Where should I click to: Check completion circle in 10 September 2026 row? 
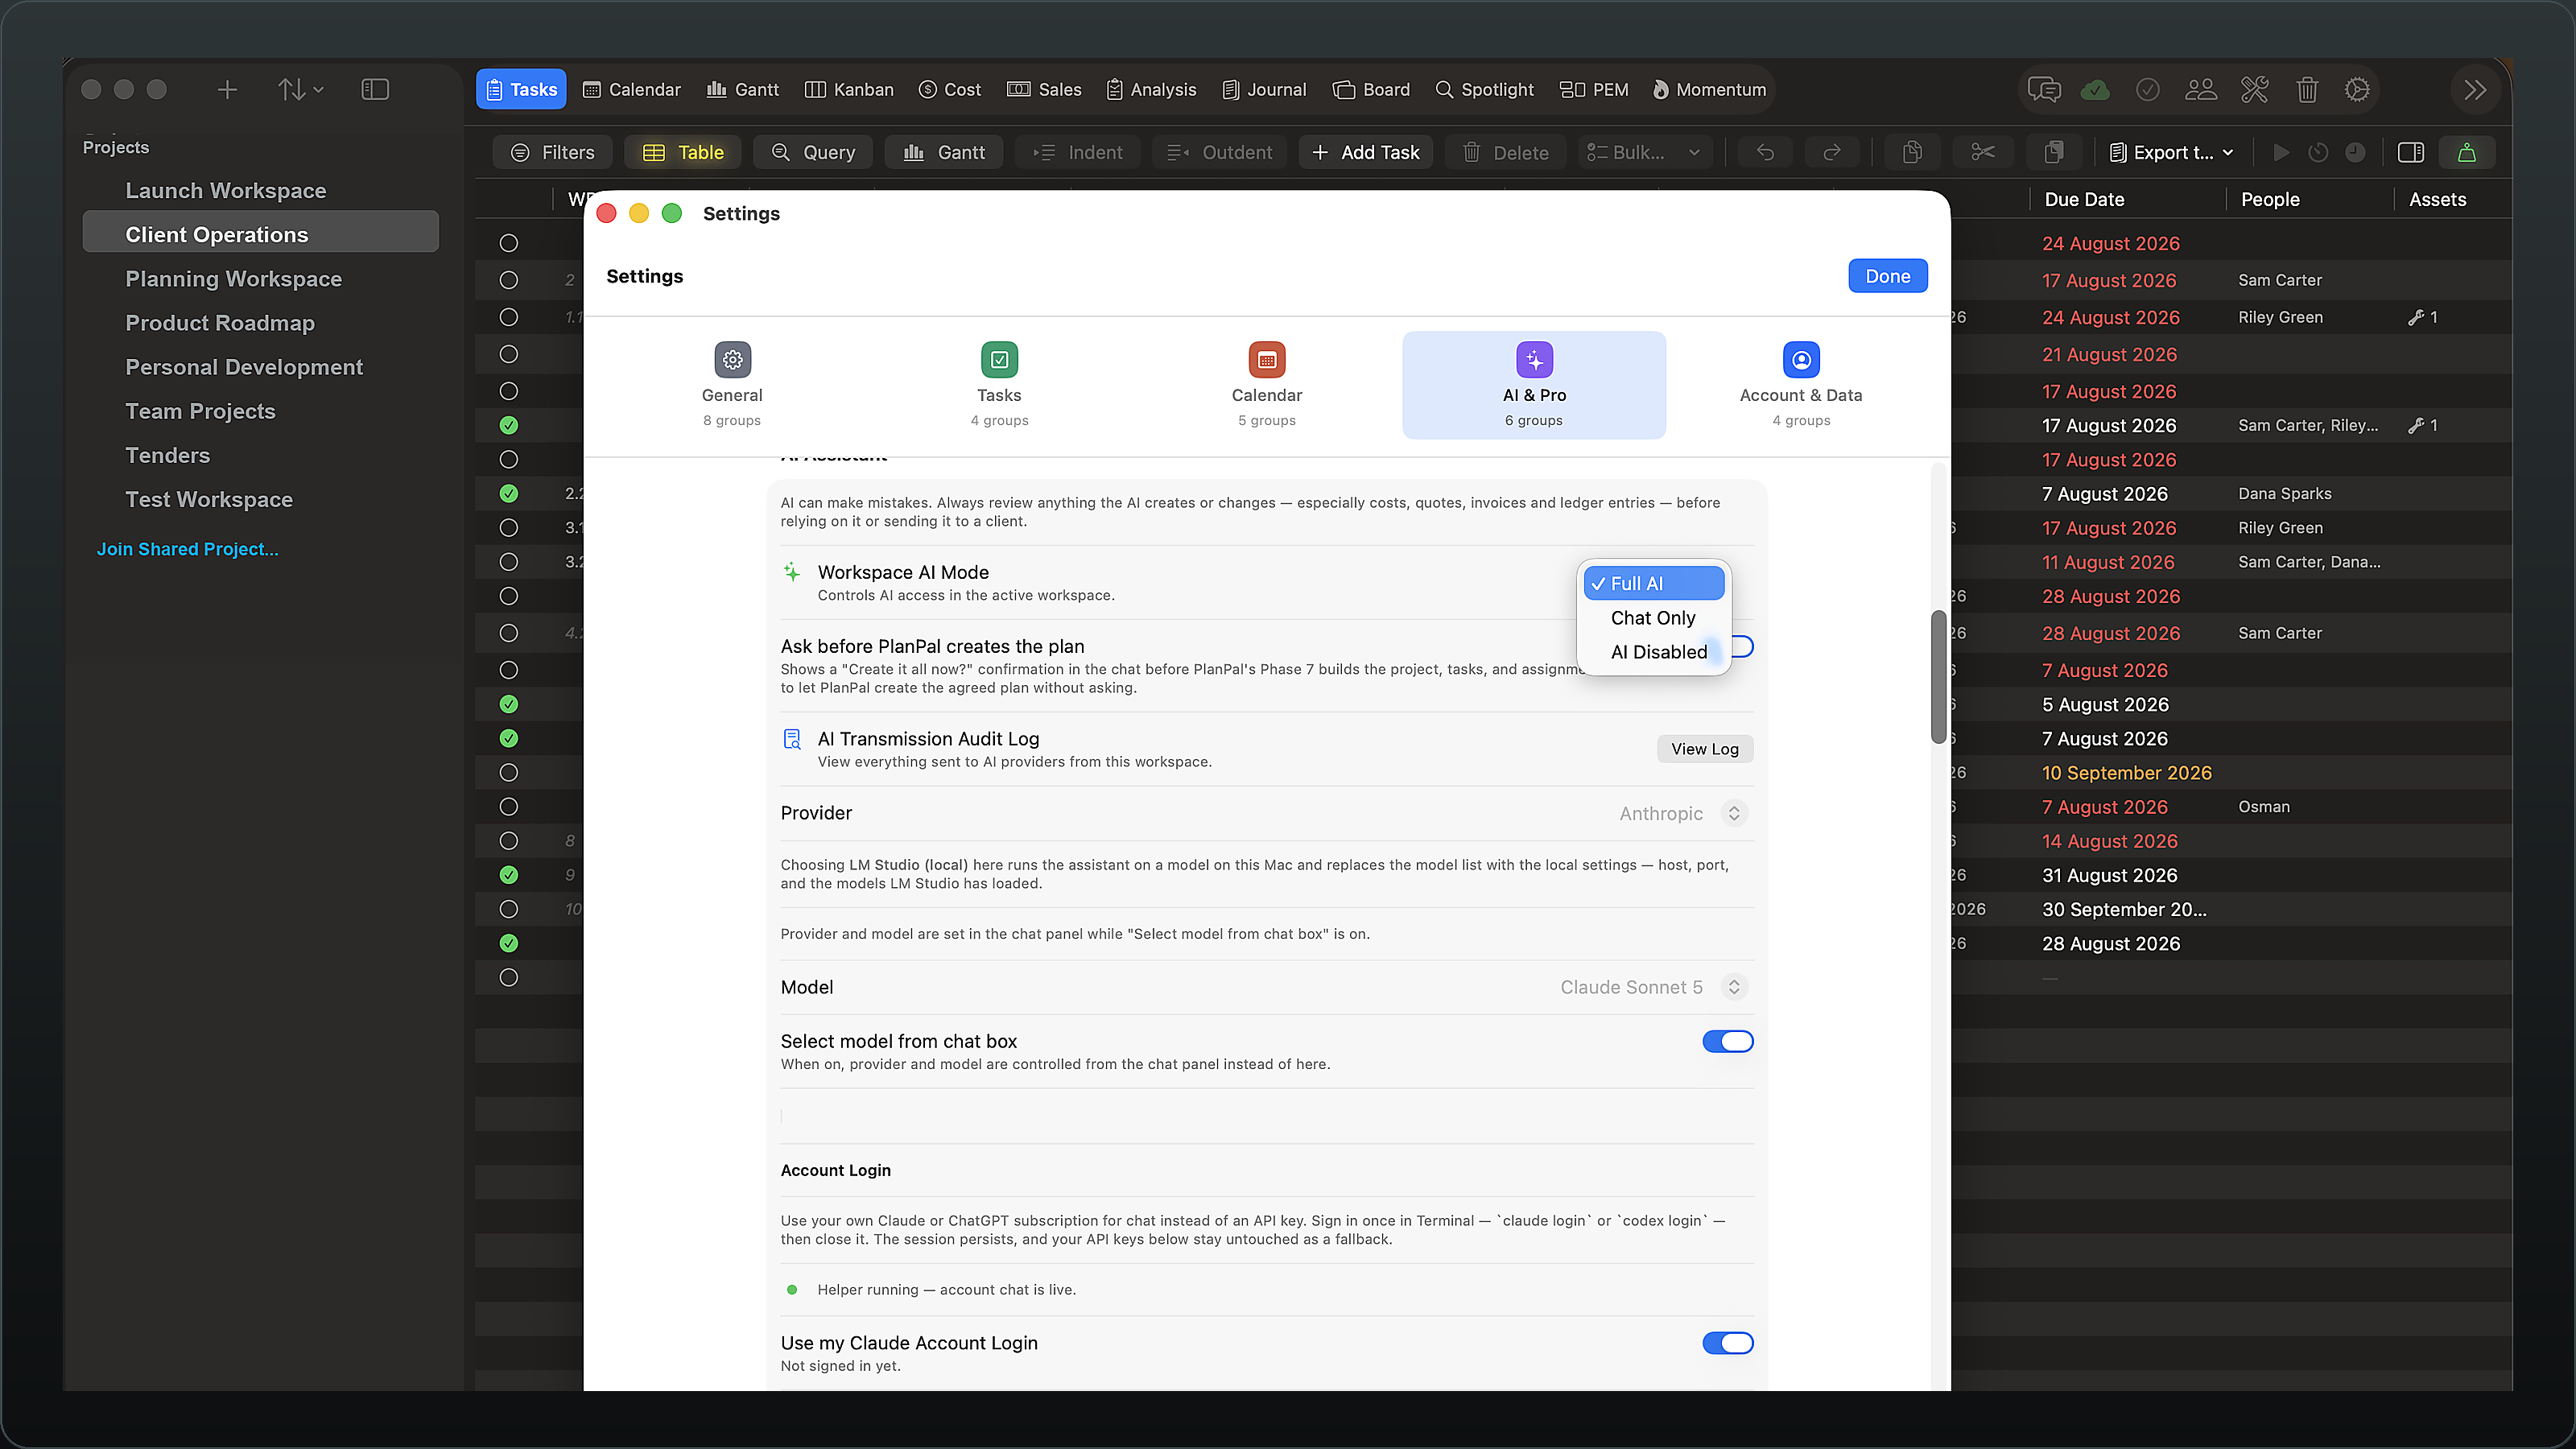[x=508, y=772]
